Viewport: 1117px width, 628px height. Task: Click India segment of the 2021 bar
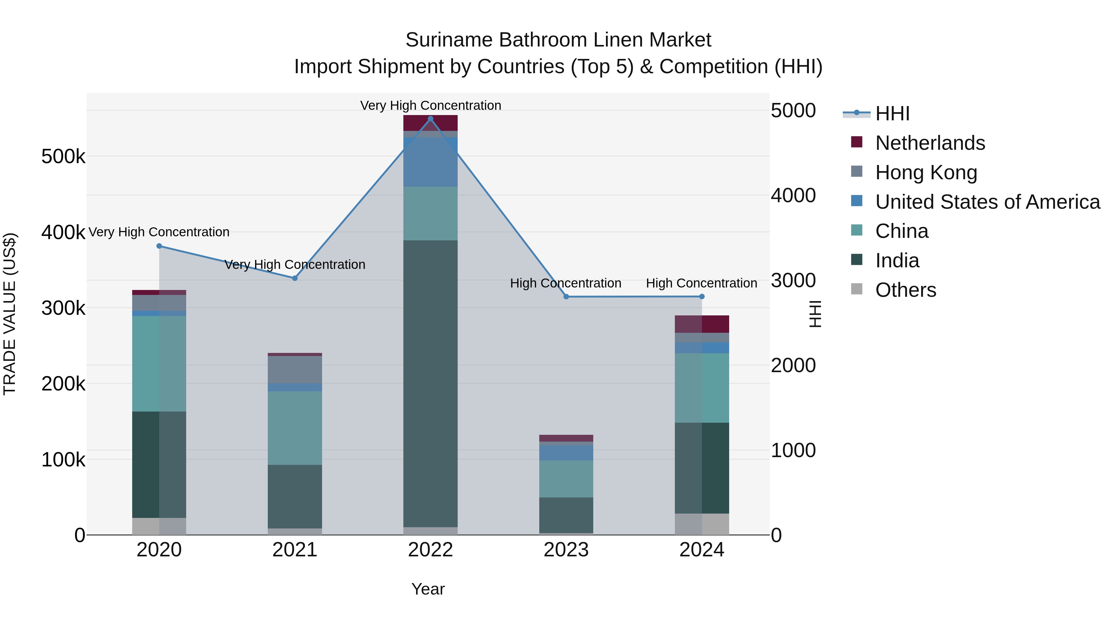pyautogui.click(x=295, y=497)
